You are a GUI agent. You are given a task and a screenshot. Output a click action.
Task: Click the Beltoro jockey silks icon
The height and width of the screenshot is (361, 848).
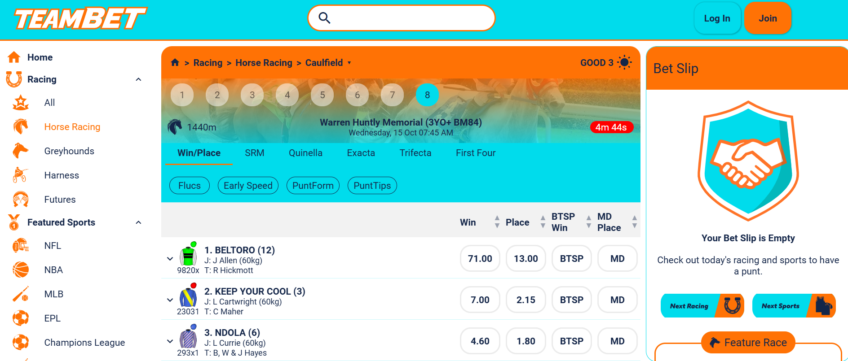(189, 255)
